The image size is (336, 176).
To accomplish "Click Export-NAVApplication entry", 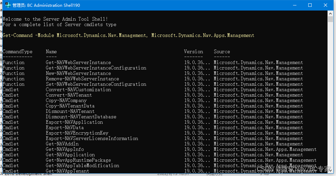I will (x=74, y=122).
